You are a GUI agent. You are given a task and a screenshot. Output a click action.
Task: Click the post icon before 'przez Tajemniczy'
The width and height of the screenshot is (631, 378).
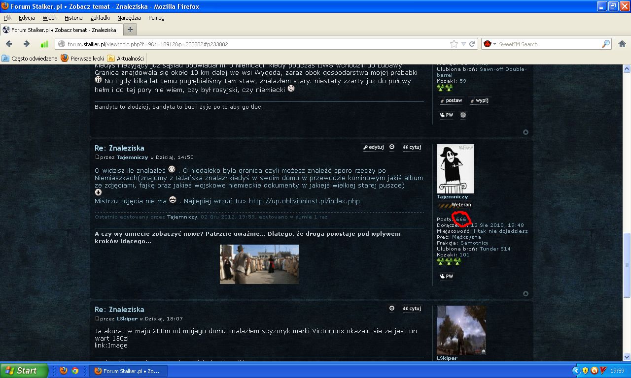pos(97,157)
